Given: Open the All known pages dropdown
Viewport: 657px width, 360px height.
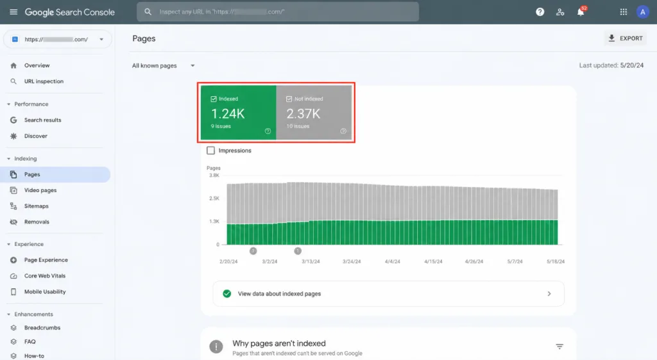Looking at the screenshot, I should coord(164,65).
